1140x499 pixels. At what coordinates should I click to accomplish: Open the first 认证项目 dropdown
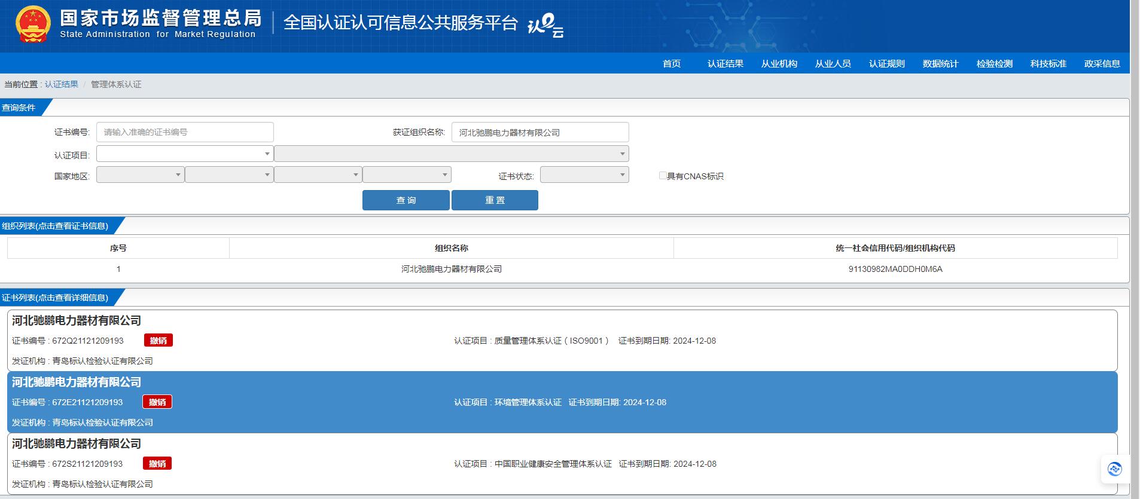click(x=185, y=154)
